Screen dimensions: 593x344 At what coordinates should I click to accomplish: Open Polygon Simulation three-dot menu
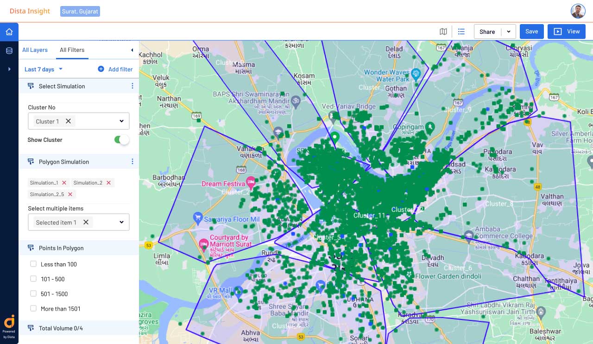tap(132, 162)
